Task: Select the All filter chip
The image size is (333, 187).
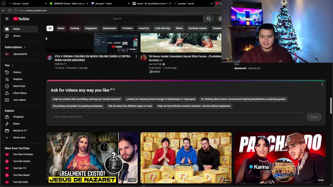Action: point(50,28)
